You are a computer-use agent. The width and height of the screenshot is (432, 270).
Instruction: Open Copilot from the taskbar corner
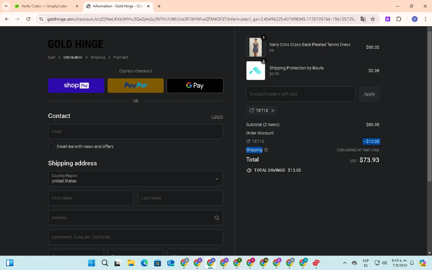(x=422, y=263)
